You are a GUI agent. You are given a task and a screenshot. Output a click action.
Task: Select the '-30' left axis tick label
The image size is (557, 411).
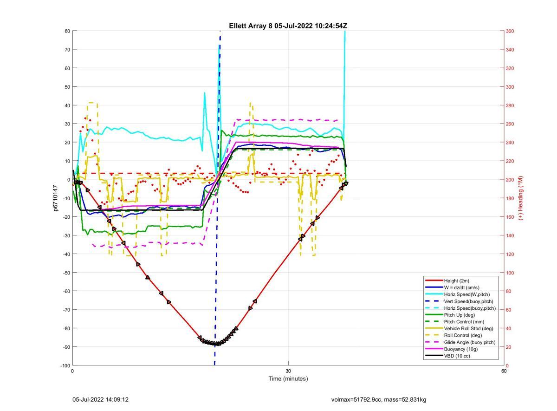(x=66, y=236)
